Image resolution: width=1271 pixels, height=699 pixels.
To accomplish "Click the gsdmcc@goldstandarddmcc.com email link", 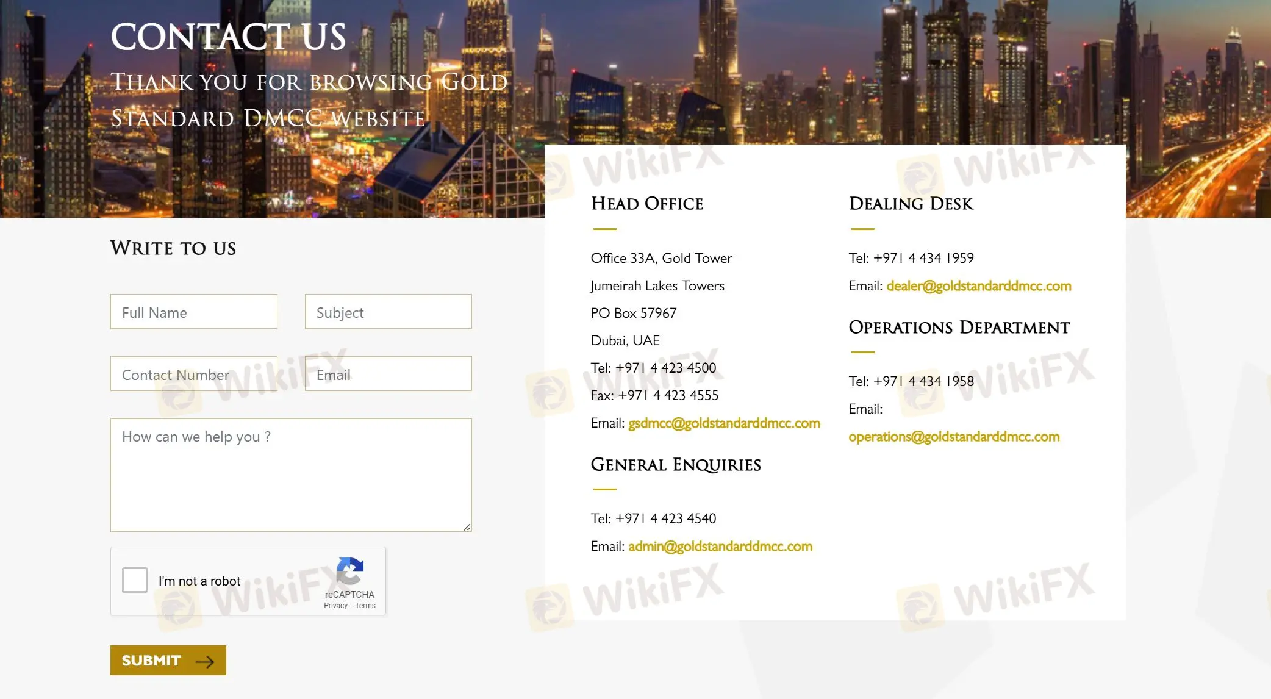I will pyautogui.click(x=724, y=422).
